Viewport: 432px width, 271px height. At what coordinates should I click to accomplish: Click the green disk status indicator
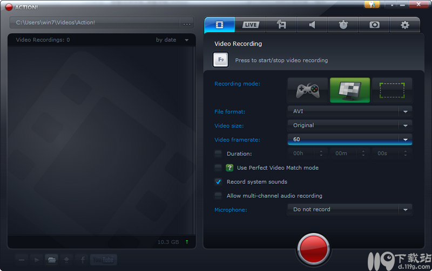point(187,242)
